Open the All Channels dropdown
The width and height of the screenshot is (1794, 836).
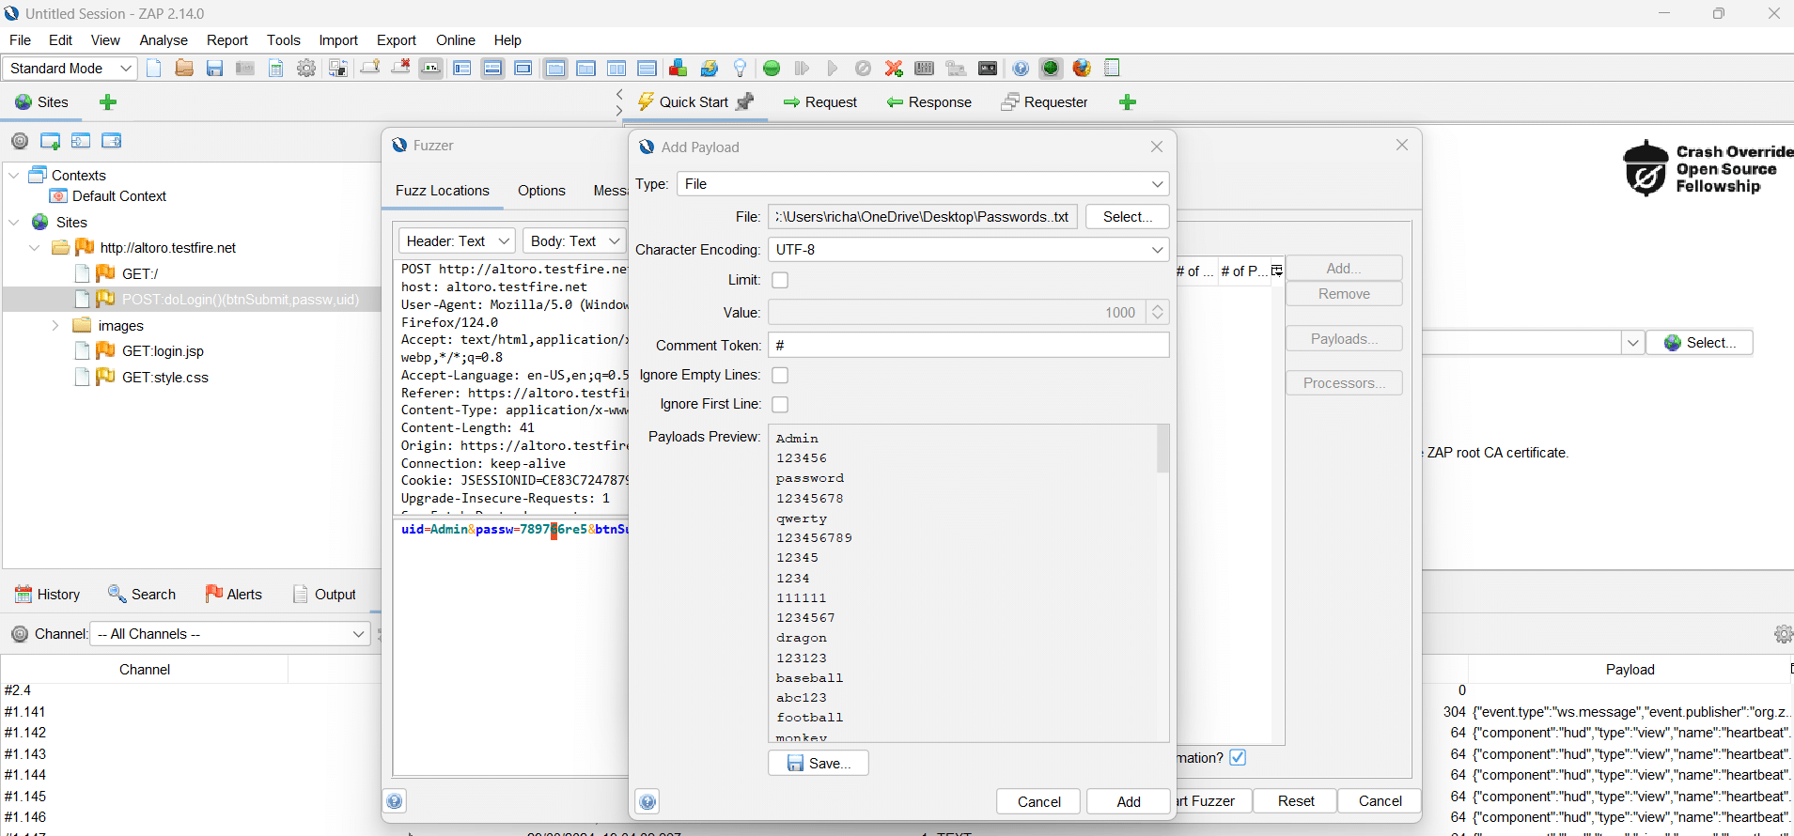(358, 634)
